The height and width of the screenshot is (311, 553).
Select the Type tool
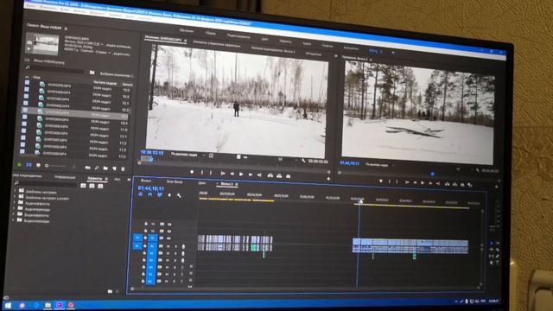pos(498,263)
